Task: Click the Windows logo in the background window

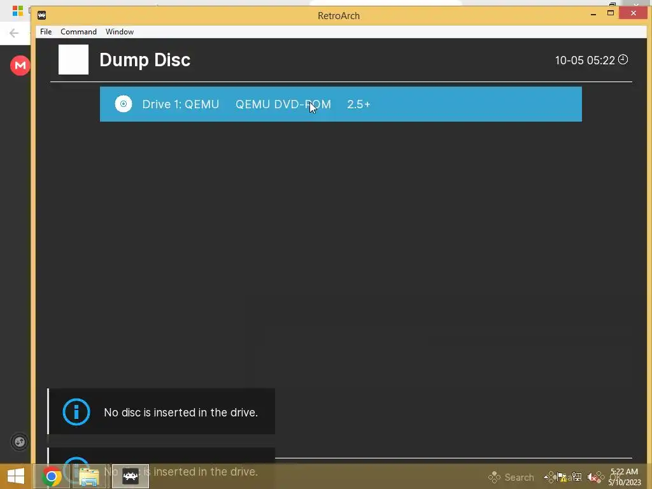Action: point(17,11)
